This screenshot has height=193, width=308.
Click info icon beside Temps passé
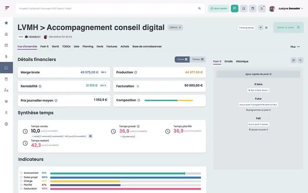coord(138,126)
